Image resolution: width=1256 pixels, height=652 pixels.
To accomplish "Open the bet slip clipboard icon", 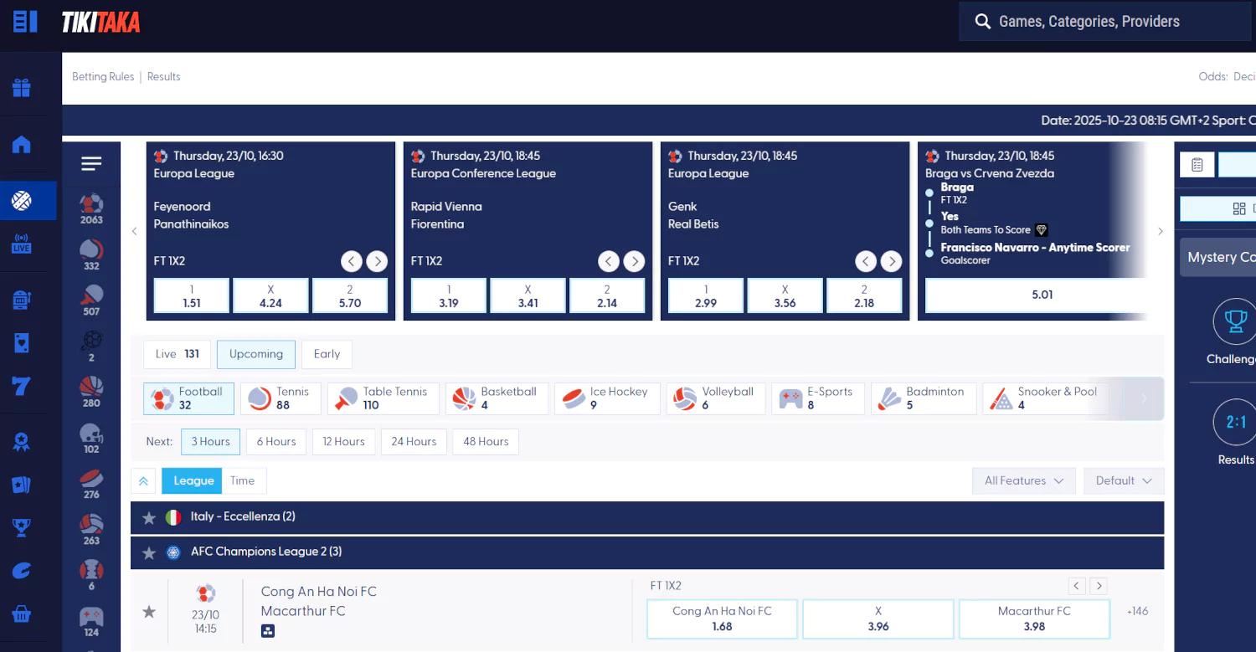I will (x=1197, y=165).
